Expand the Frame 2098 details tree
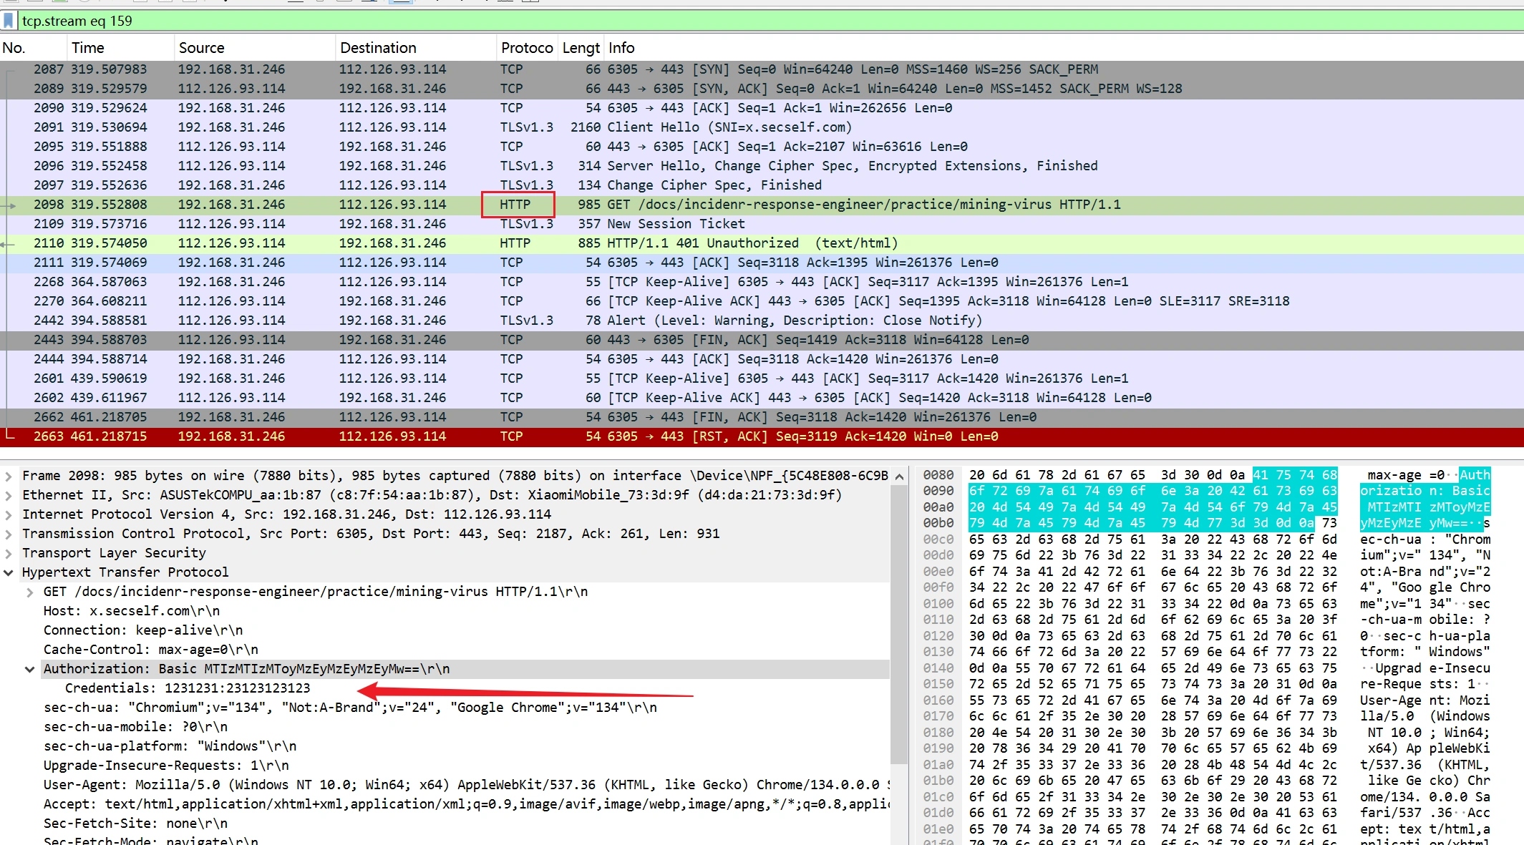The height and width of the screenshot is (845, 1524). pyautogui.click(x=9, y=476)
